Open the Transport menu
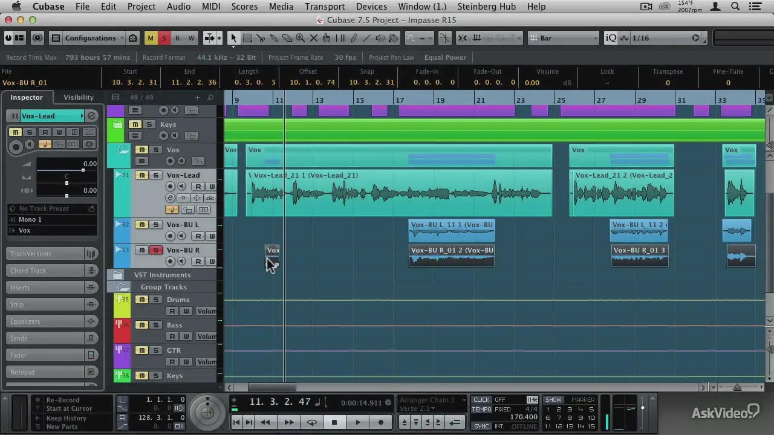The height and width of the screenshot is (435, 774). point(325,7)
